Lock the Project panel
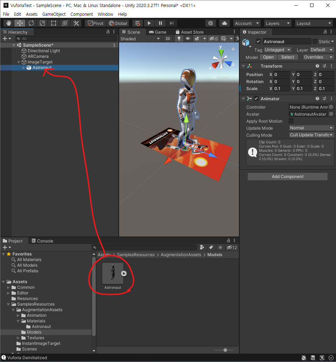 point(228,240)
